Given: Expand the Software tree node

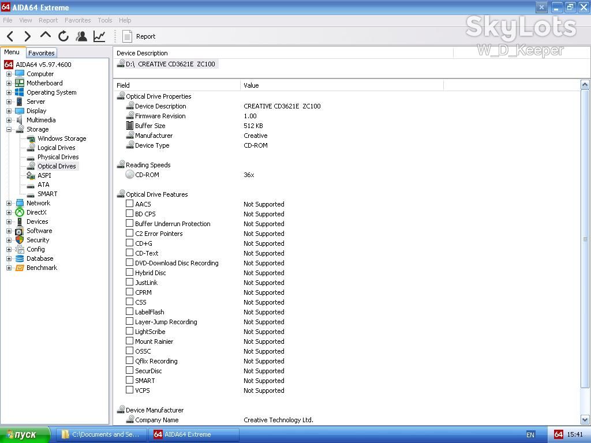Looking at the screenshot, I should coord(9,231).
